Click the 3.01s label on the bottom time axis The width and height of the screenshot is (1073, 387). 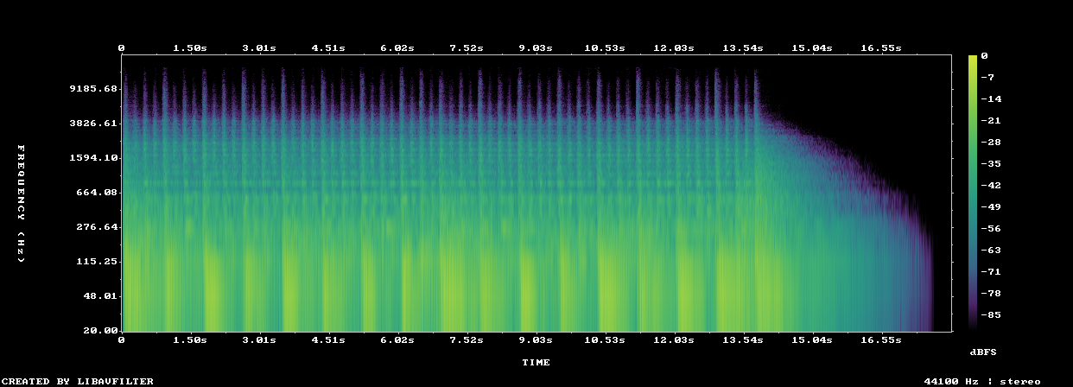pyautogui.click(x=258, y=340)
